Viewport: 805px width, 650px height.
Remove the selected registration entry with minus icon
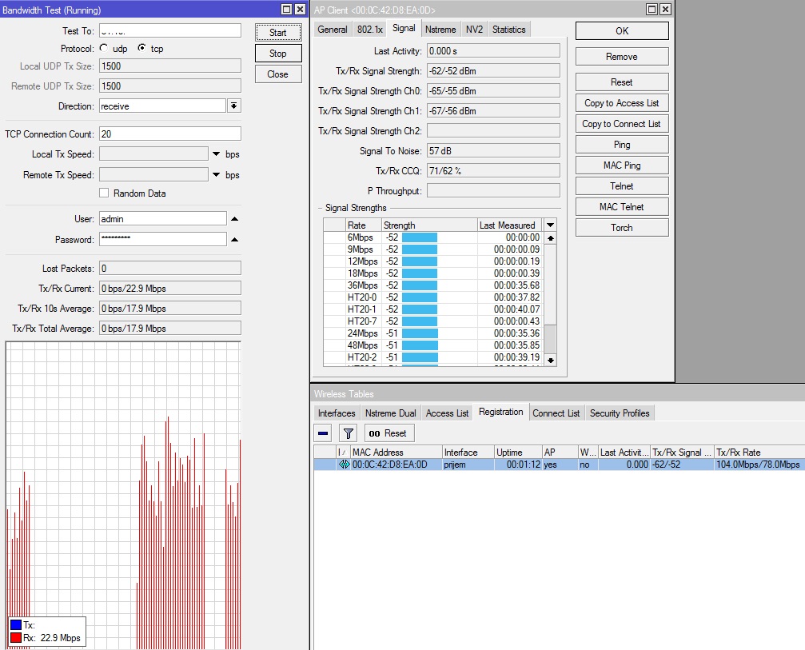coord(323,433)
